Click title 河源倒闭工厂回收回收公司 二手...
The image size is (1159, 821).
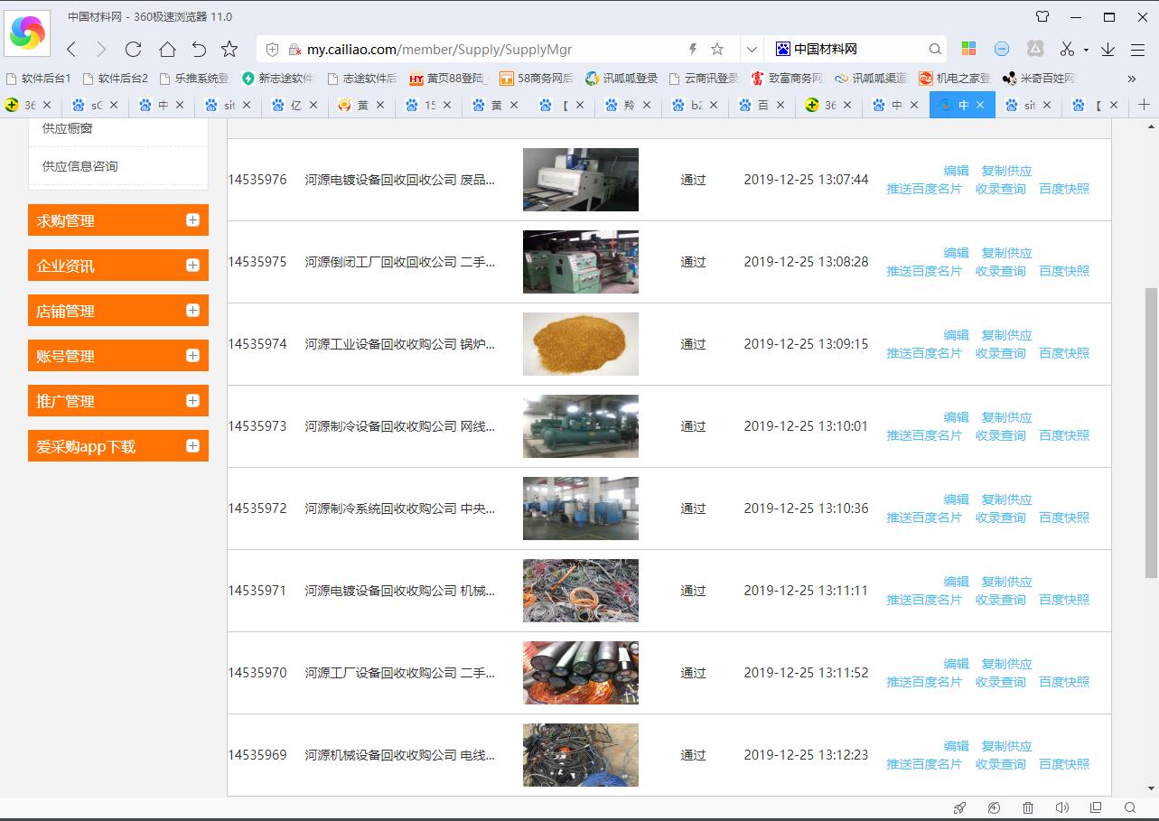coord(400,262)
